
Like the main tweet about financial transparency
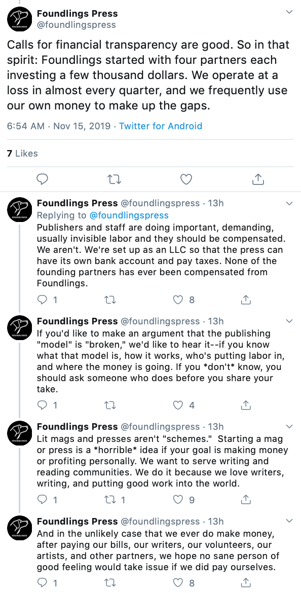click(186, 179)
